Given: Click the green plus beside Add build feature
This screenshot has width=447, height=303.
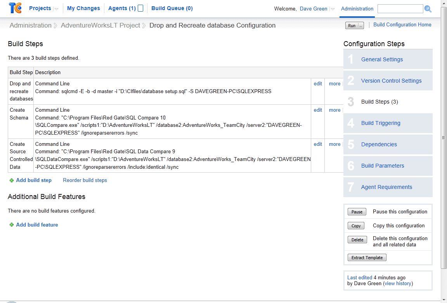Looking at the screenshot, I should 11,225.
